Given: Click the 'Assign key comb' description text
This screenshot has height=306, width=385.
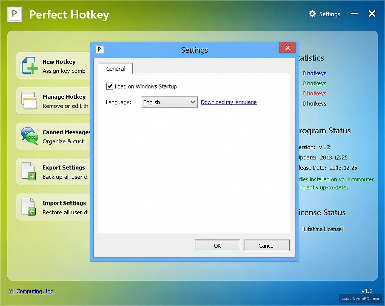Looking at the screenshot, I should tap(64, 71).
